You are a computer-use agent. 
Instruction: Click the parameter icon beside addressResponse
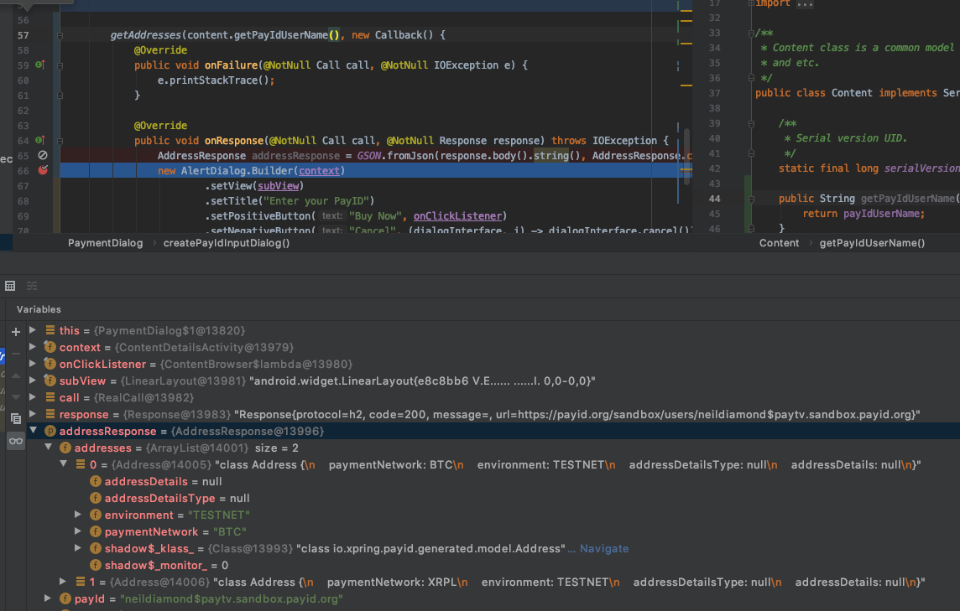coord(50,431)
